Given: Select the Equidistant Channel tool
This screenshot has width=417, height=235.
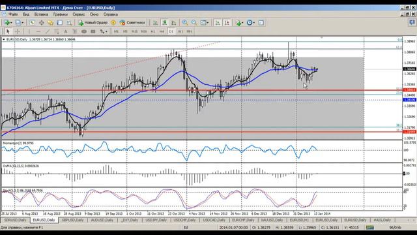Looking at the screenshot, I should coord(57,31).
